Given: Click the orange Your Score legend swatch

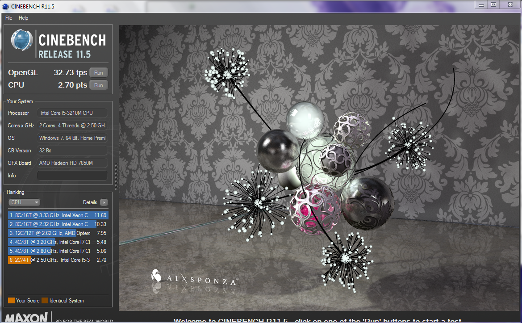Looking at the screenshot, I should [11, 300].
